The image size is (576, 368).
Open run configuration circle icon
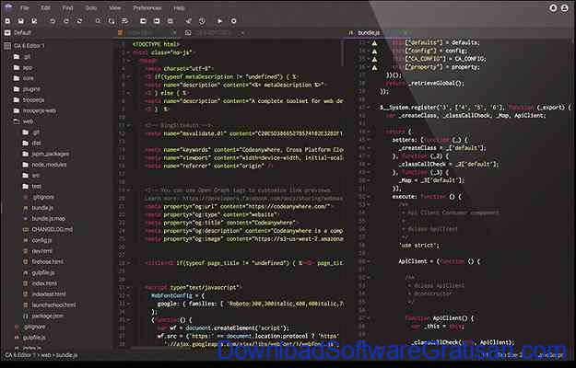234,21
